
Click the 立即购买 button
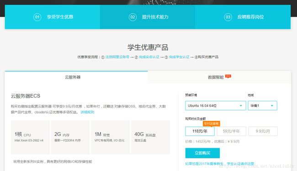202,153
